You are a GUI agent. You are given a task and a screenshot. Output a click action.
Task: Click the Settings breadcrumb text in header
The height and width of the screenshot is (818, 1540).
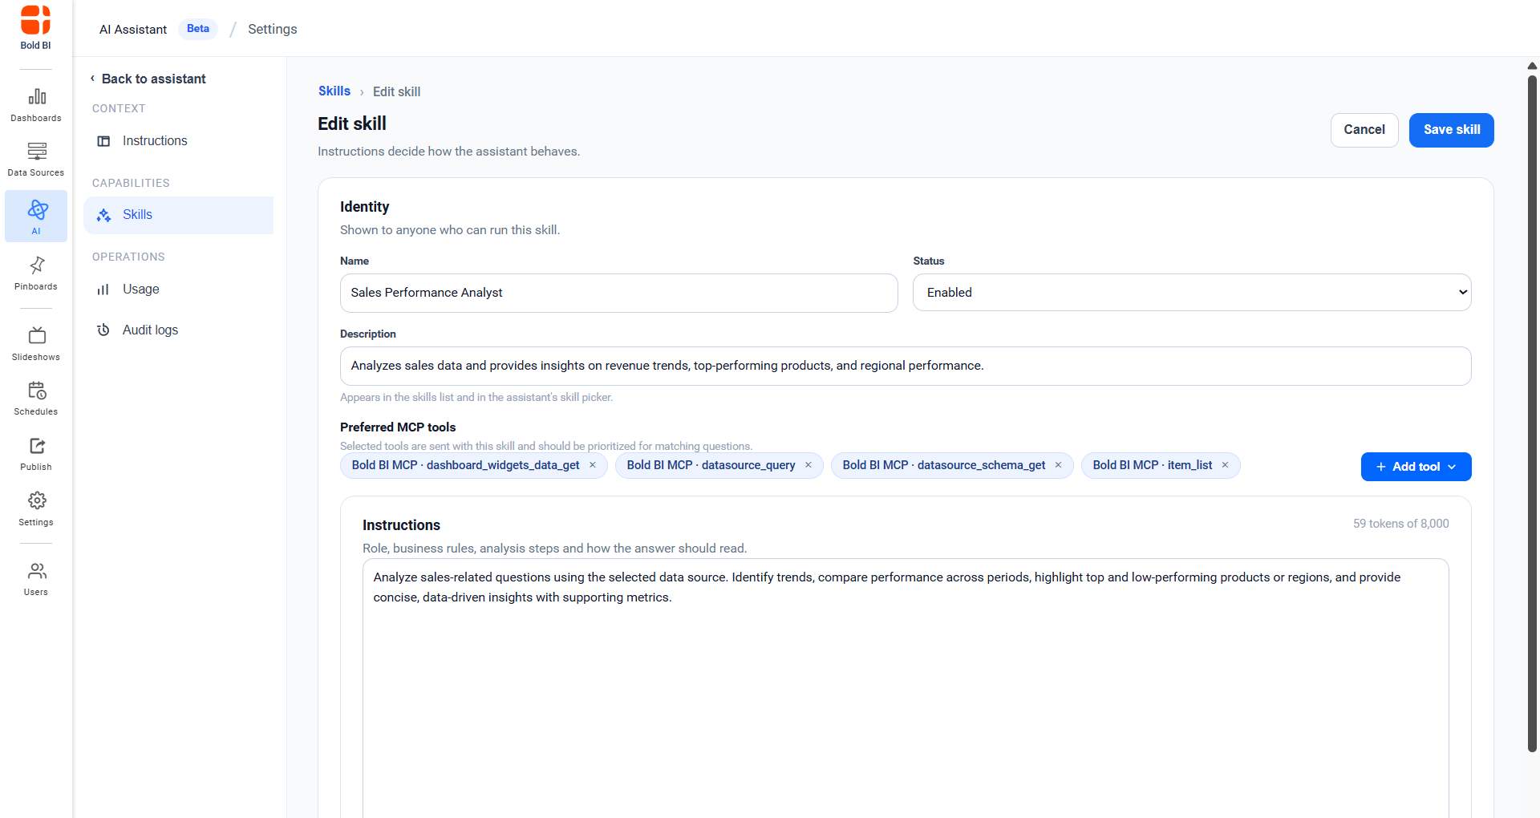273,30
